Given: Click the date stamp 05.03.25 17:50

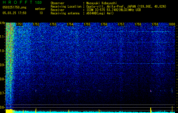Looking at the screenshot, I should [14, 13].
